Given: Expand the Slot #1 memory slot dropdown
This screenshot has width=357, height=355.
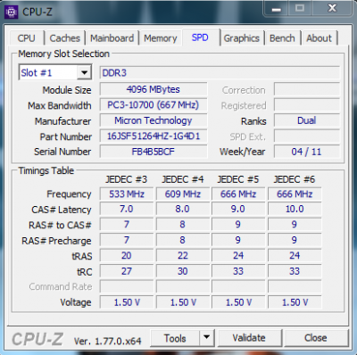Looking at the screenshot, I should click(84, 72).
